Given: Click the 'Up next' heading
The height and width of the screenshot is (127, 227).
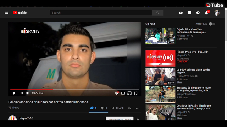Looking at the screenshot, I should tap(150, 24).
